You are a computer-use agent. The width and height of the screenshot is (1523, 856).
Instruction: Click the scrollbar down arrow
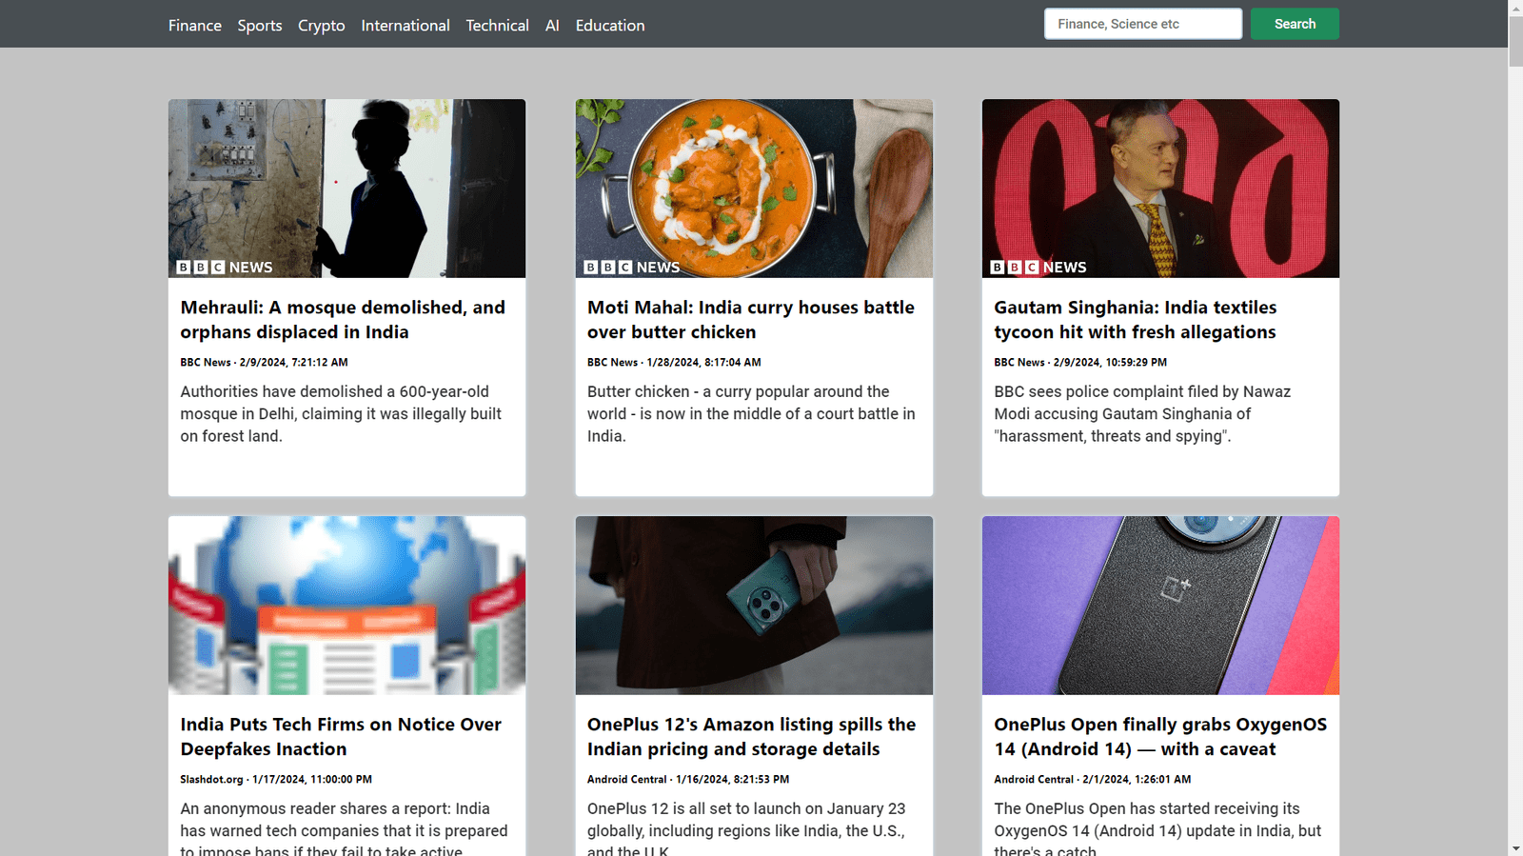pos(1514,847)
